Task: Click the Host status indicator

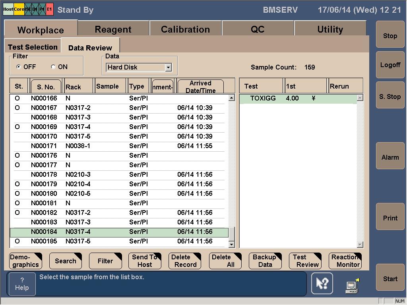Action: 8,9
